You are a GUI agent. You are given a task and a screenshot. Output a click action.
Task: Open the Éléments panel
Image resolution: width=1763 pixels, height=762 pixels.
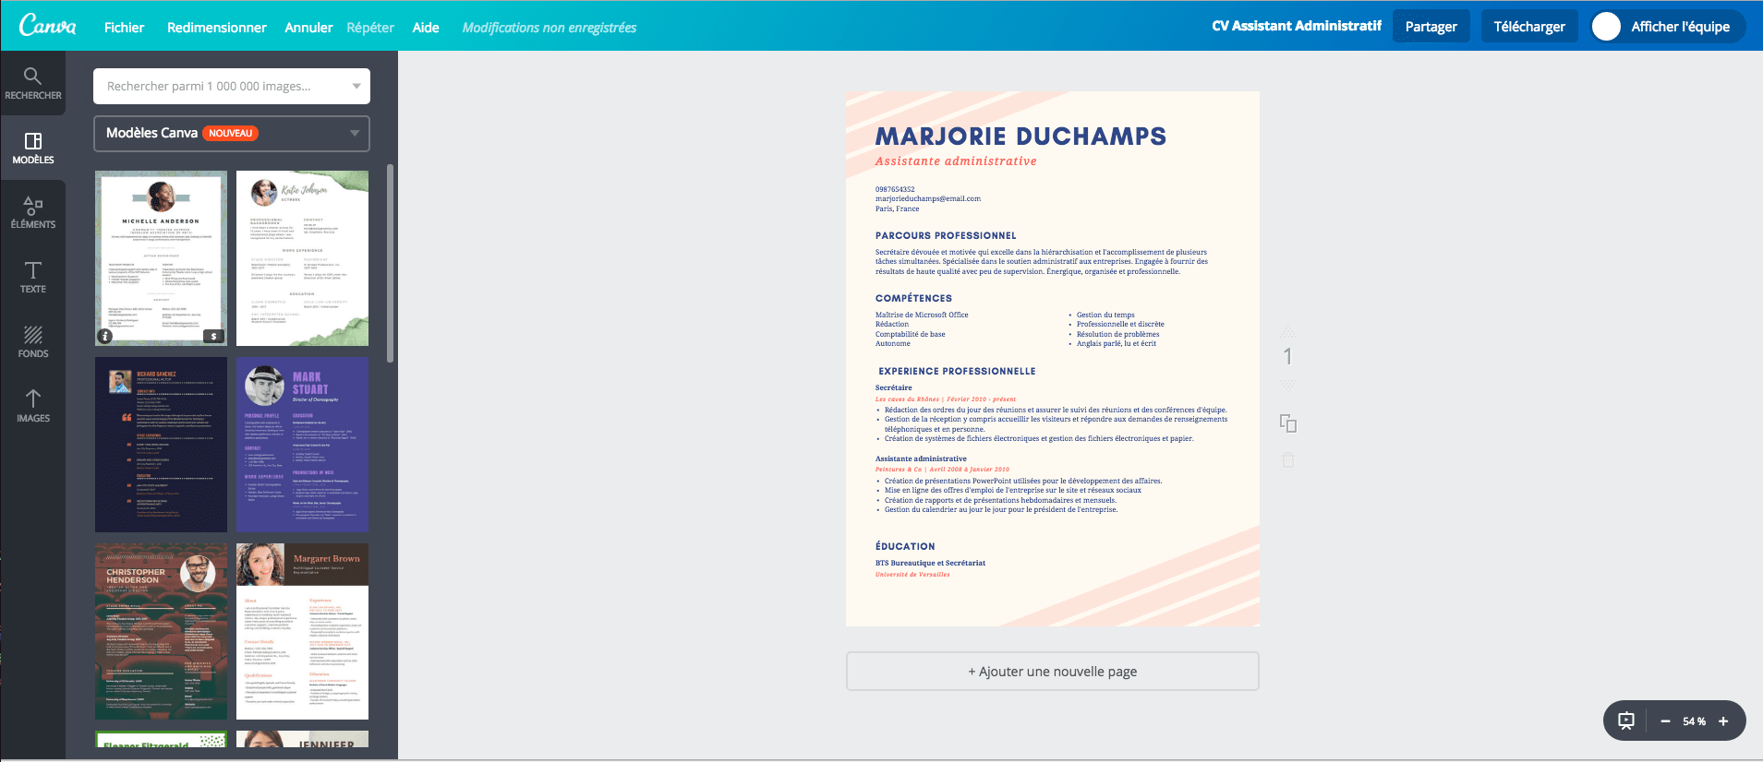[x=32, y=212]
